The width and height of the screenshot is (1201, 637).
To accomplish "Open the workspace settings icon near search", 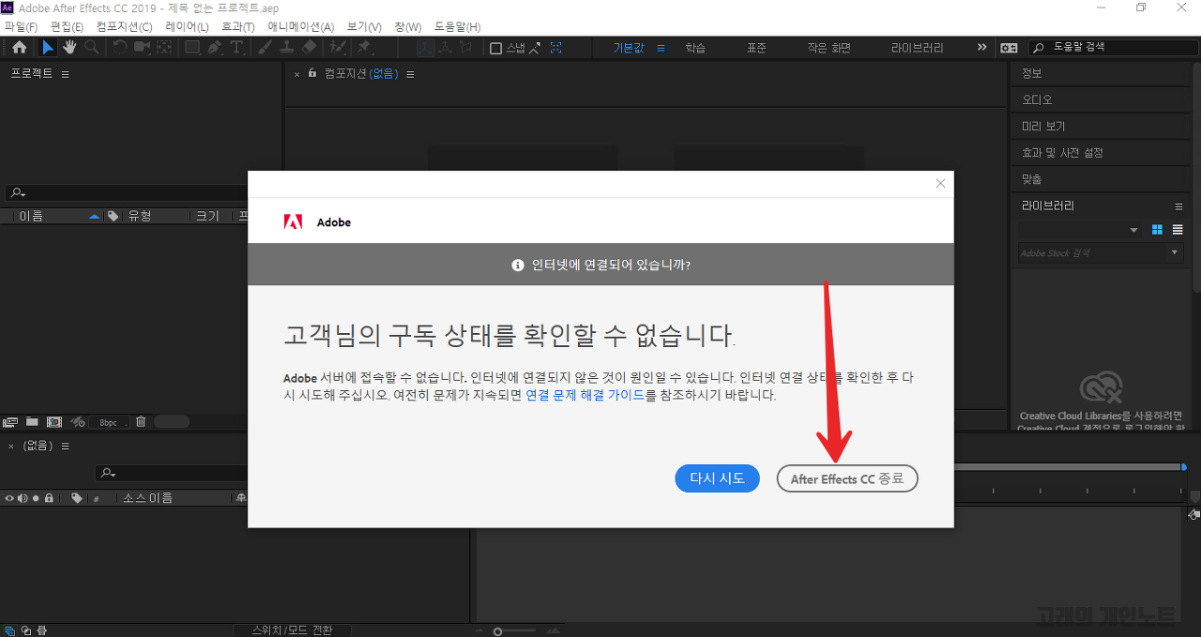I will [1009, 48].
